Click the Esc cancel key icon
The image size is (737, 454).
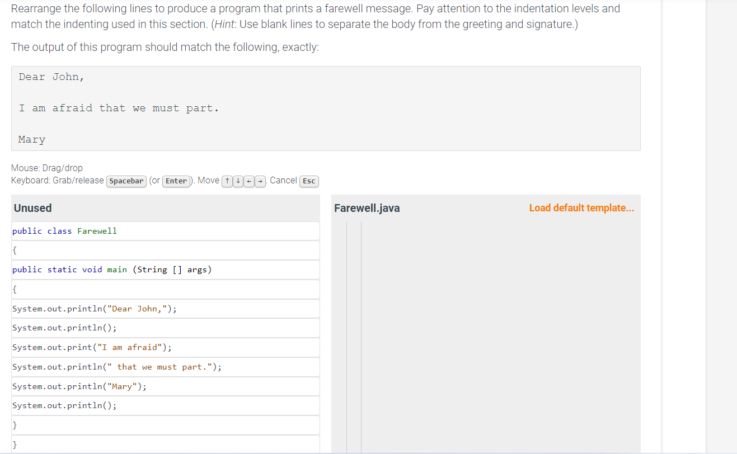point(309,181)
